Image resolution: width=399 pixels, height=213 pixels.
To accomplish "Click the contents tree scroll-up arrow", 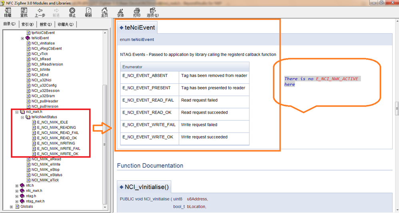I will 105,33.
